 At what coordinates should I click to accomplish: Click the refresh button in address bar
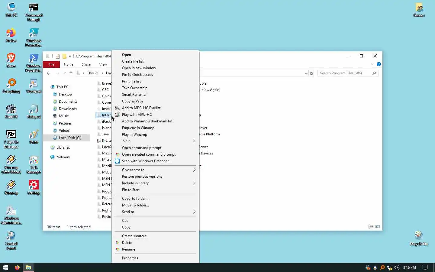(311, 73)
